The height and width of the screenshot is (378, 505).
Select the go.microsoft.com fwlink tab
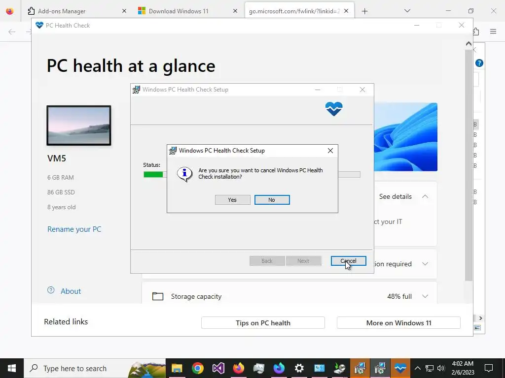[294, 11]
